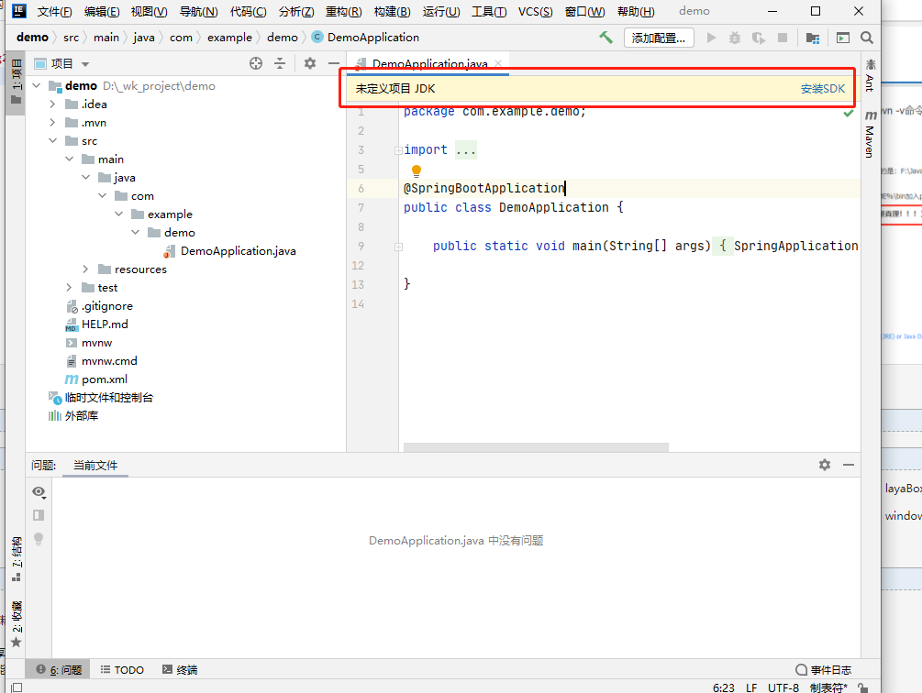Toggle the 终端 terminal tool window button
The height and width of the screenshot is (693, 922).
pos(180,669)
